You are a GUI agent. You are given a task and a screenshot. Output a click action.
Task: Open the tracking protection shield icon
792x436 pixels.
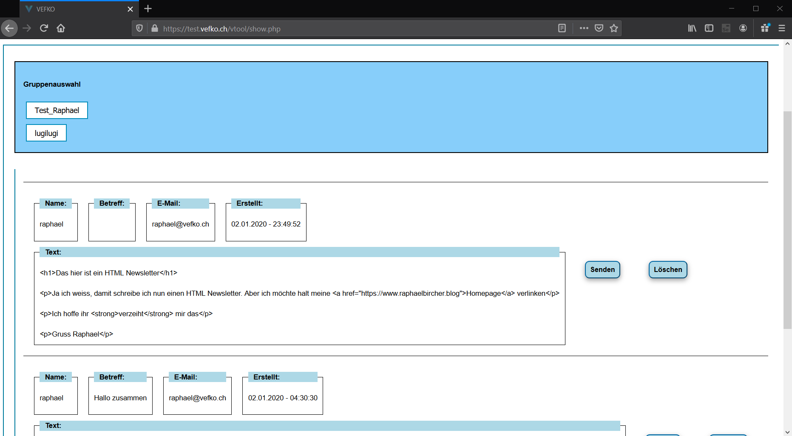(139, 28)
